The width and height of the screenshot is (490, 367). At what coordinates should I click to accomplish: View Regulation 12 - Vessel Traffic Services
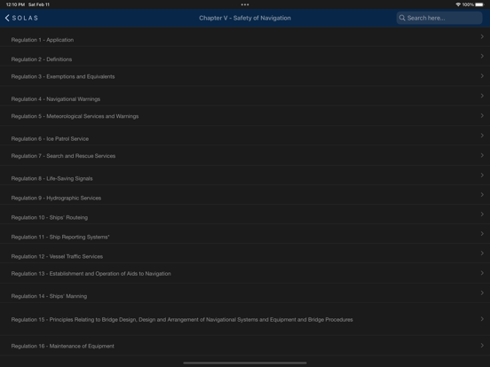pos(245,254)
